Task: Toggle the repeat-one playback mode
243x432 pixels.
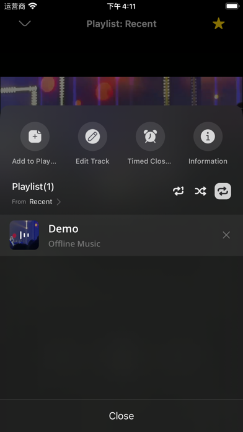Action: click(179, 191)
